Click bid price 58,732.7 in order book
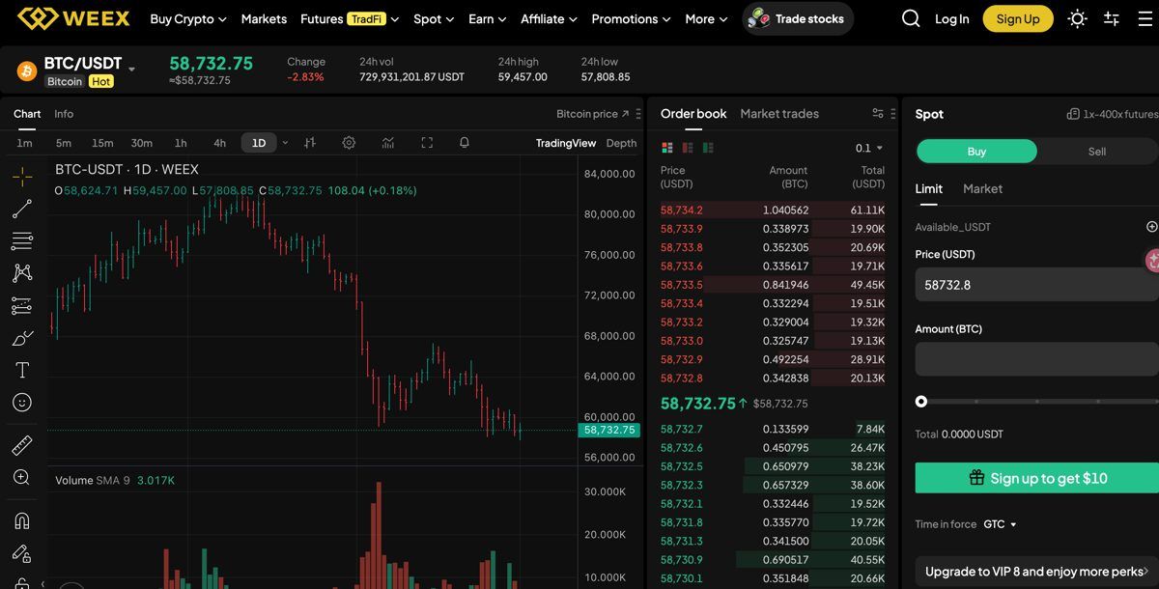Image resolution: width=1159 pixels, height=589 pixels. (682, 429)
